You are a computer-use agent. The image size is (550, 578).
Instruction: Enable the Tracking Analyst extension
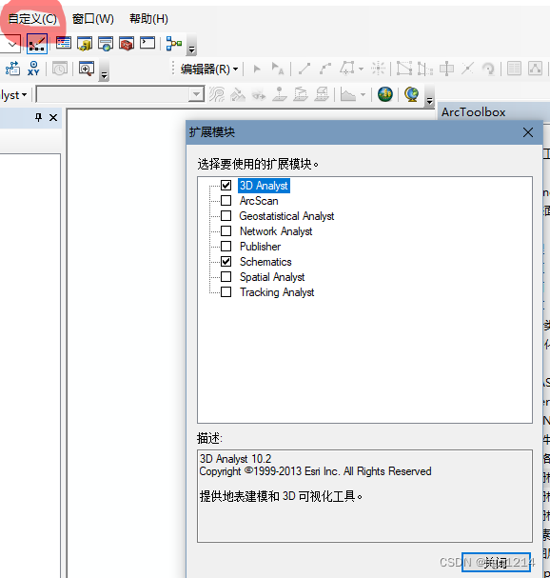coord(226,292)
